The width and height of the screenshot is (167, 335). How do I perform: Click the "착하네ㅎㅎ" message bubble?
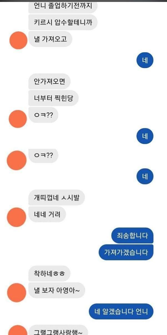[49, 274]
